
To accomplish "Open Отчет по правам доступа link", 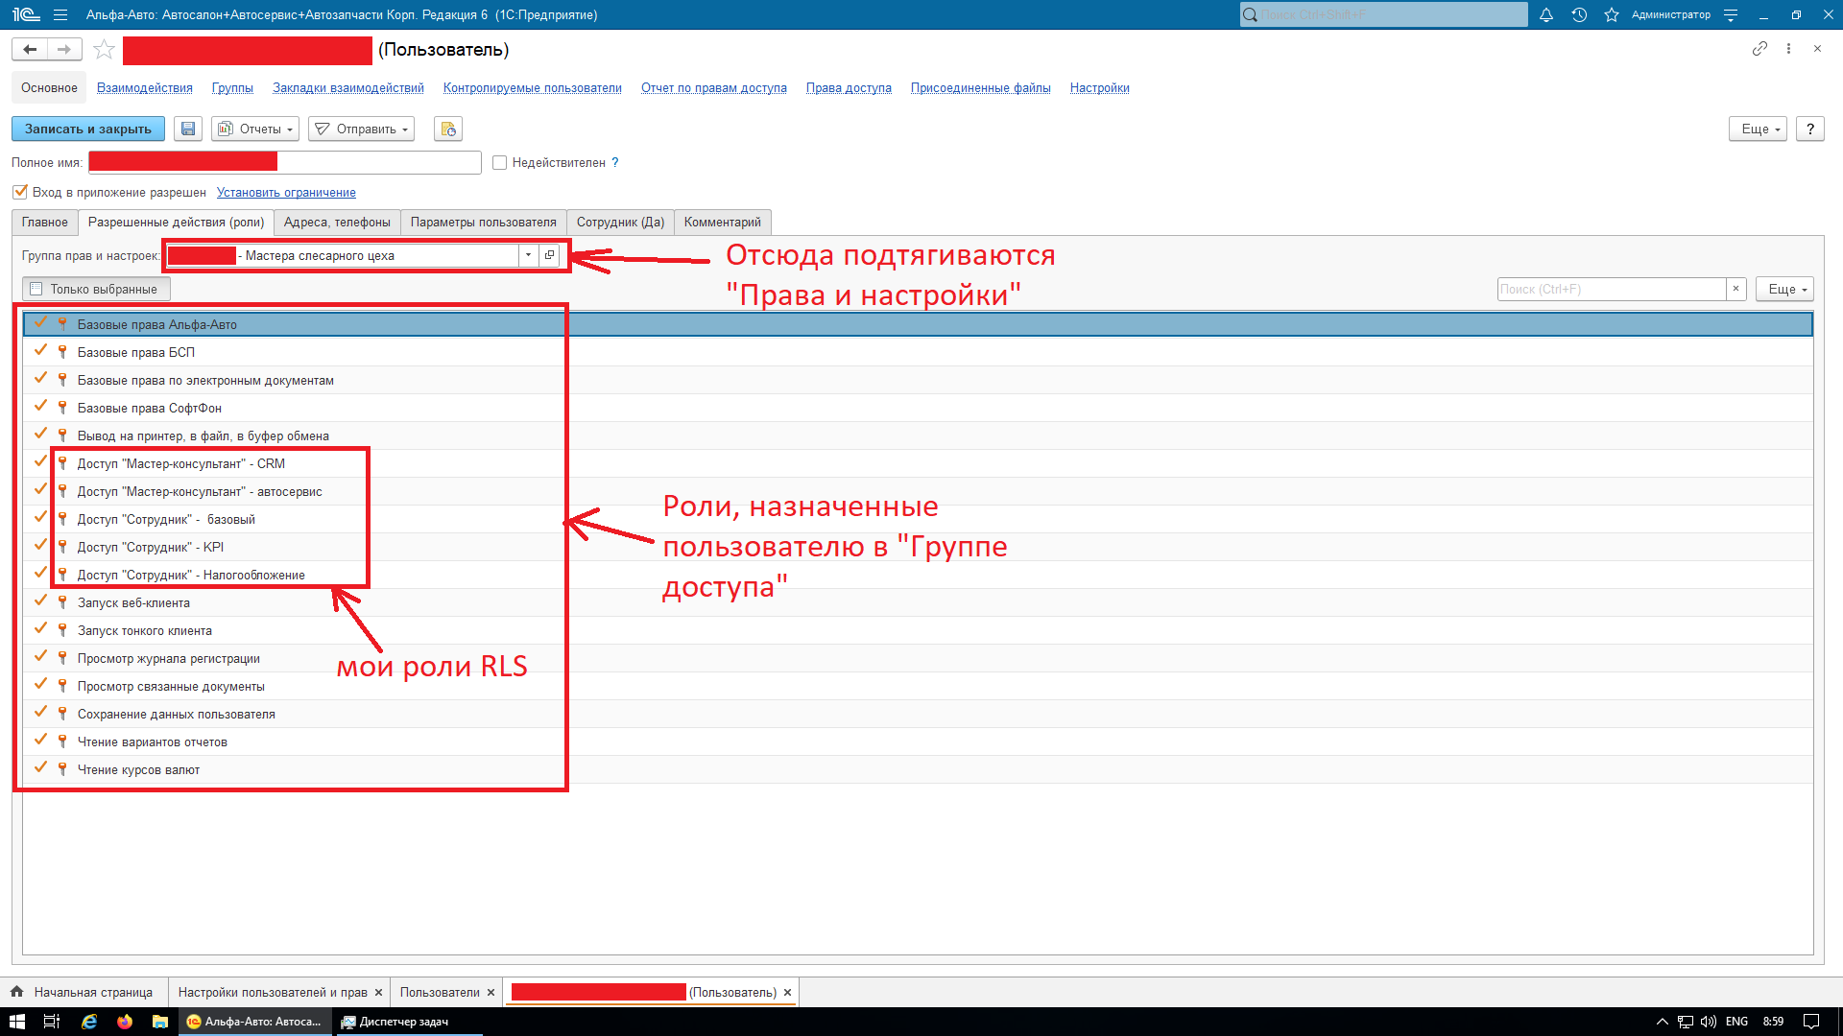I will click(714, 88).
